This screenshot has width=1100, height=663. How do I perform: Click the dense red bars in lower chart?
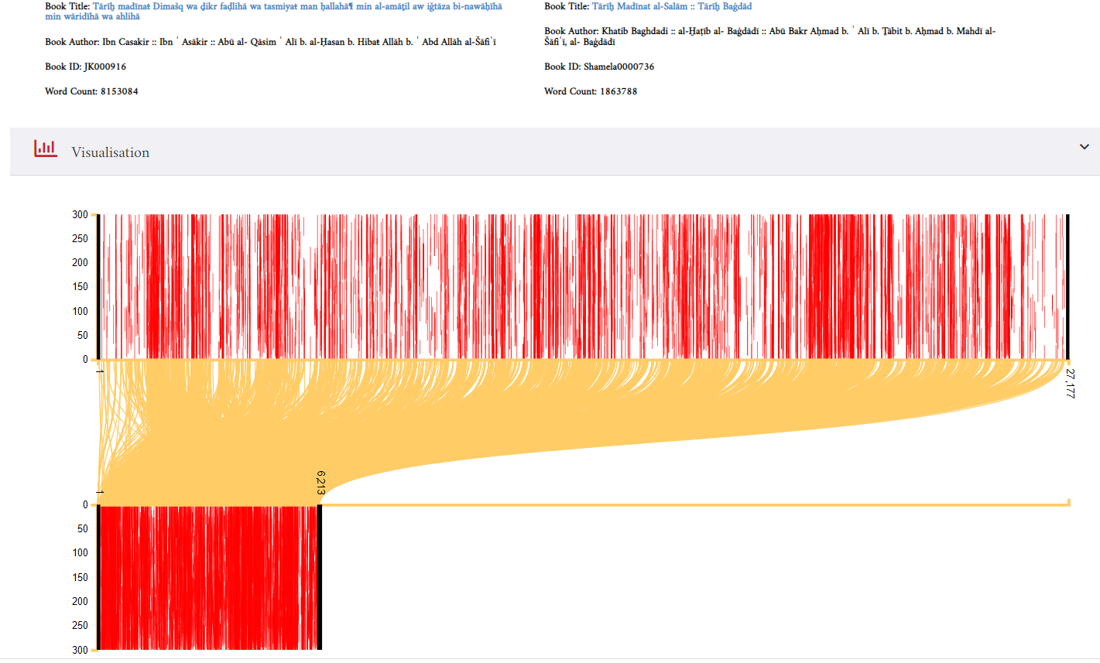click(x=209, y=577)
